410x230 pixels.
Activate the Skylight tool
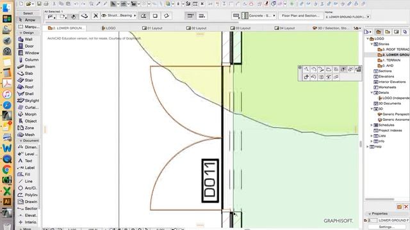coord(28,100)
